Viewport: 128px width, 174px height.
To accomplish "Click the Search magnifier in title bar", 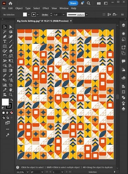I will [88, 3].
